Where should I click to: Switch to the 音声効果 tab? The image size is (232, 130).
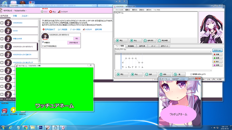click(142, 46)
